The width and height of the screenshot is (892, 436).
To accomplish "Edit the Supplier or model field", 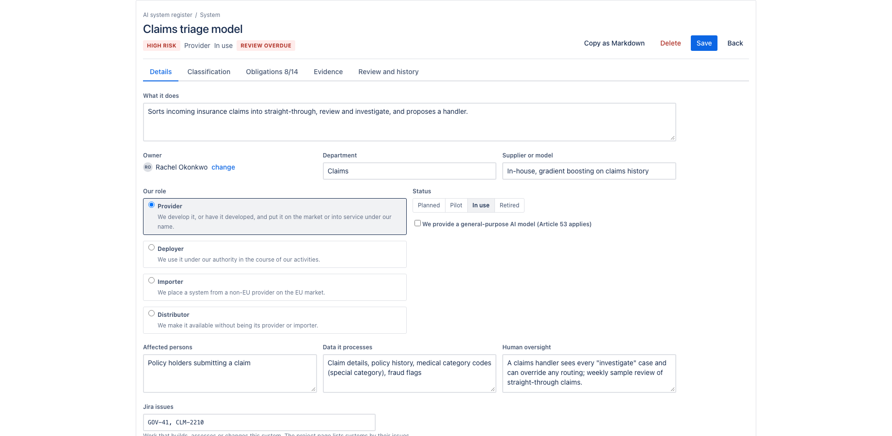I will point(589,171).
